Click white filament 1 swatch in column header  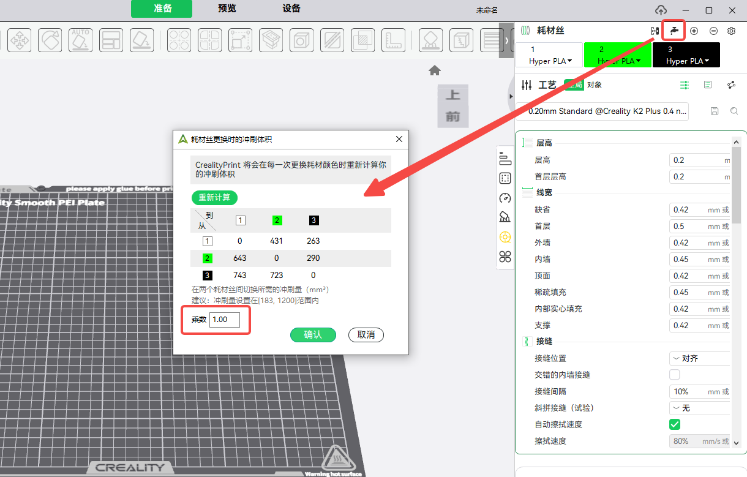[241, 220]
